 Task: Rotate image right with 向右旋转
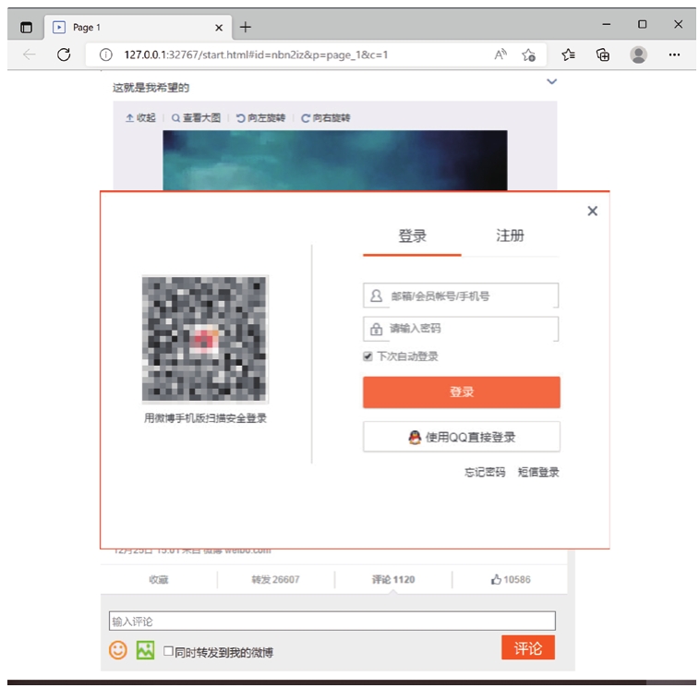point(326,117)
